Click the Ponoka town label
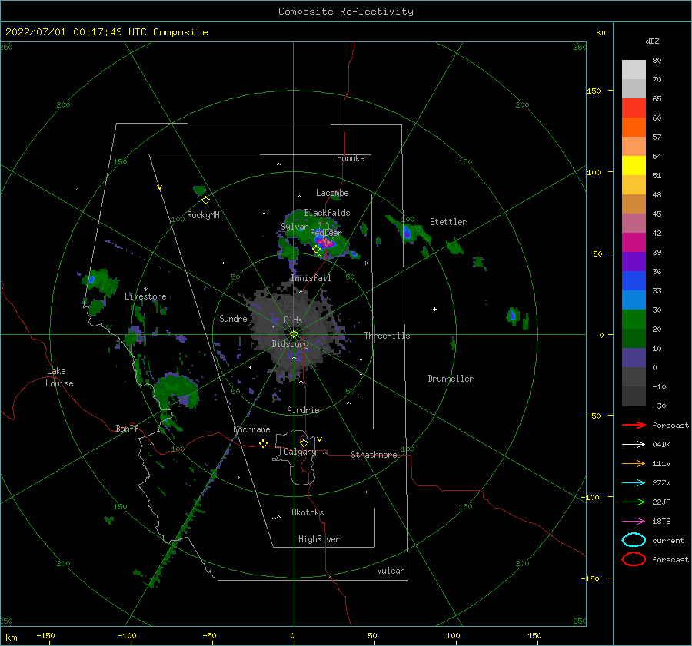Screen dimensions: 692x646 pyautogui.click(x=351, y=158)
